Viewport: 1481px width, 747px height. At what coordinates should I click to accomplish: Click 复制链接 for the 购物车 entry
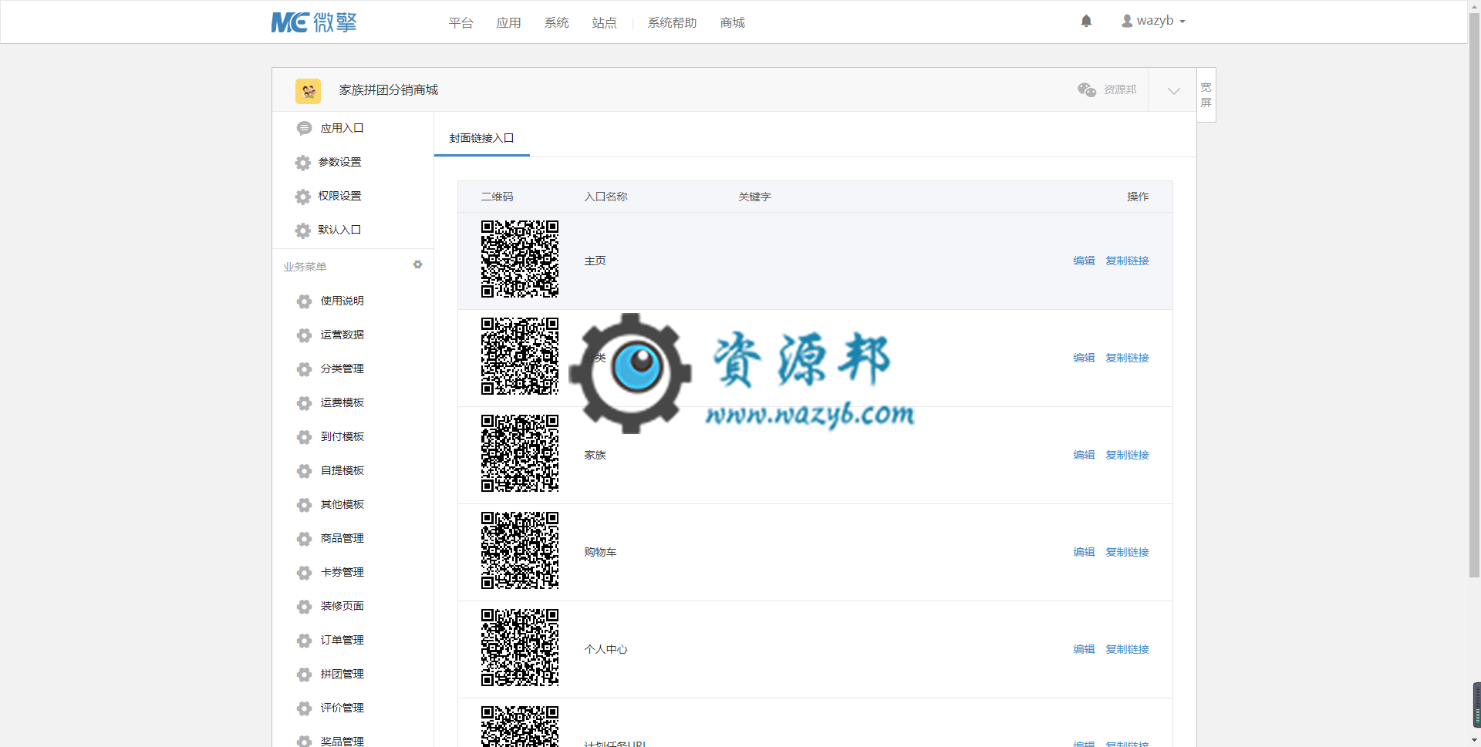pyautogui.click(x=1127, y=552)
